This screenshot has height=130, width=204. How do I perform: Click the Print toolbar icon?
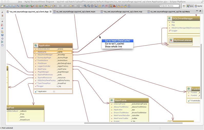point(14,6)
